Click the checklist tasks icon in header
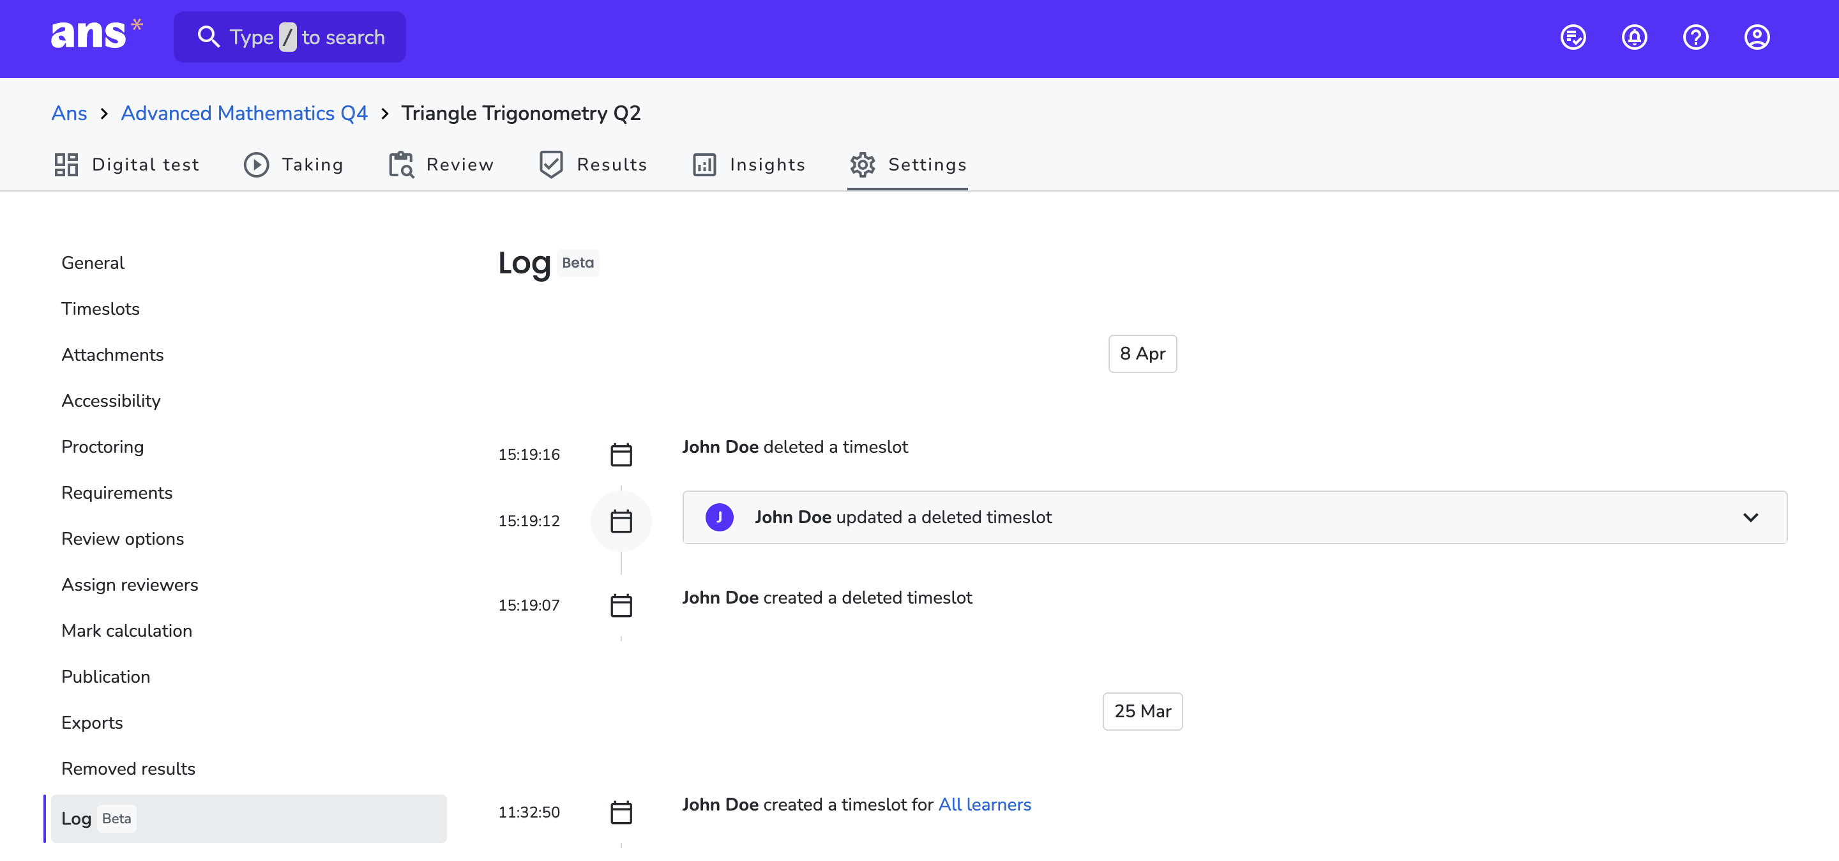The image size is (1839, 861). 1573,37
